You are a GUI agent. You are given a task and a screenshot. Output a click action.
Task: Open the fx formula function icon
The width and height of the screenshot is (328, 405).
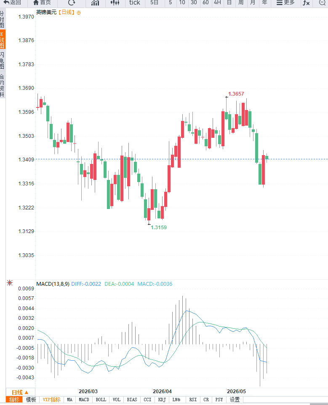pos(306,3)
